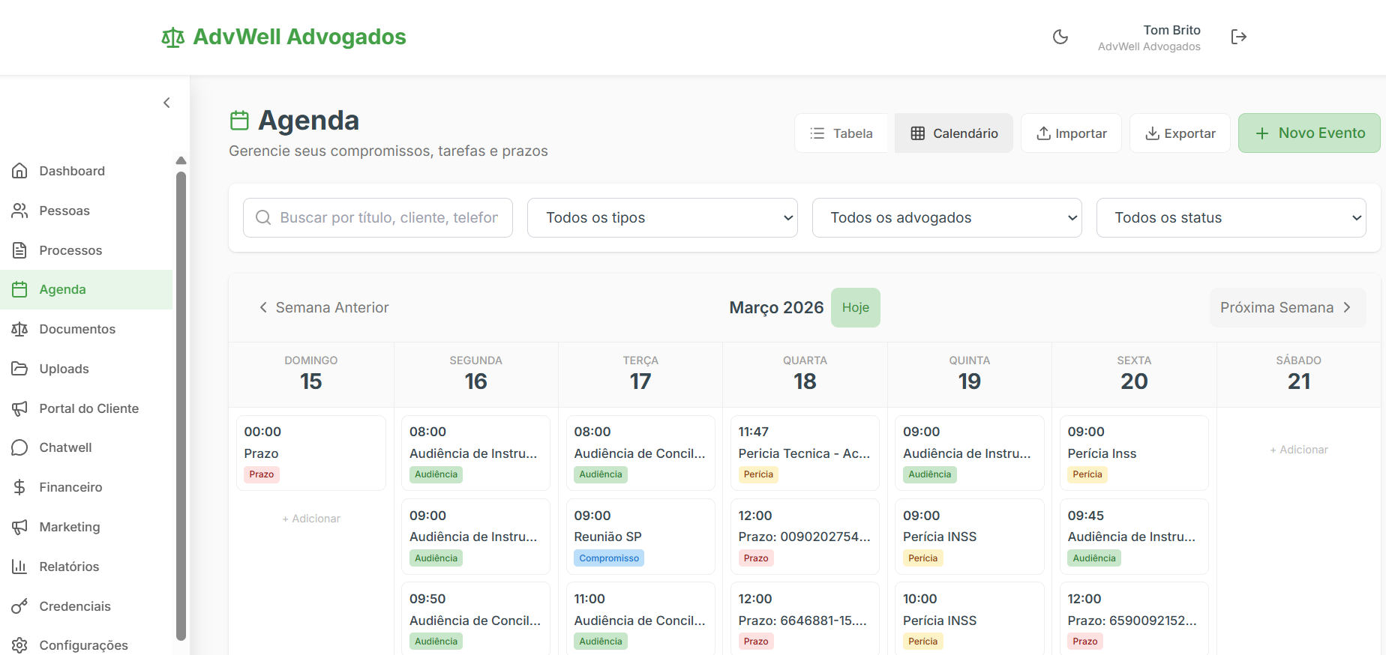Screen dimensions: 1386x655
Task: Open Dashboard from the sidebar
Action: (86, 171)
